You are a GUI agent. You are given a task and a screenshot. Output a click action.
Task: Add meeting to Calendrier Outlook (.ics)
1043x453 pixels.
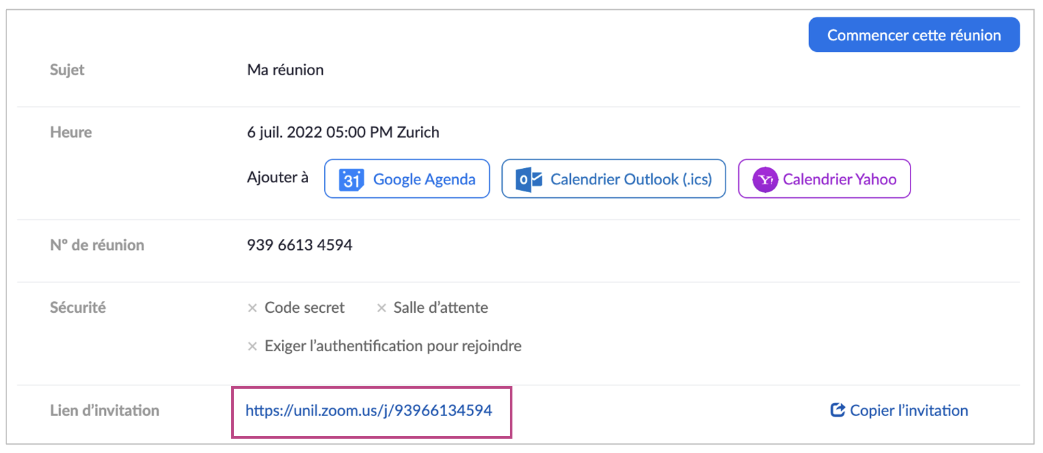point(631,179)
